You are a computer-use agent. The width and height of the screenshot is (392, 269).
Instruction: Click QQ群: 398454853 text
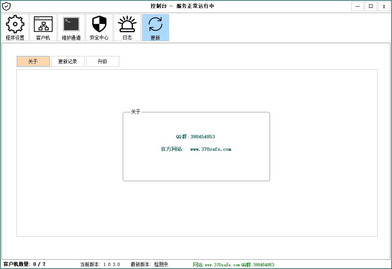click(x=195, y=136)
